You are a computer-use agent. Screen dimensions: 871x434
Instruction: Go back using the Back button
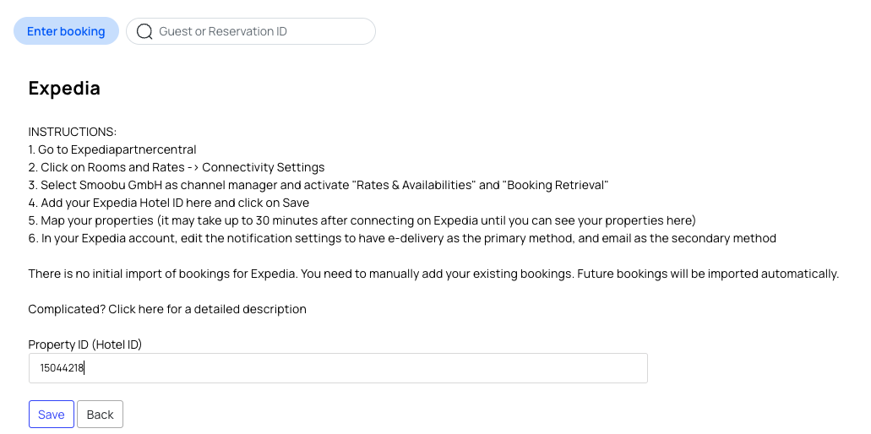(x=100, y=415)
